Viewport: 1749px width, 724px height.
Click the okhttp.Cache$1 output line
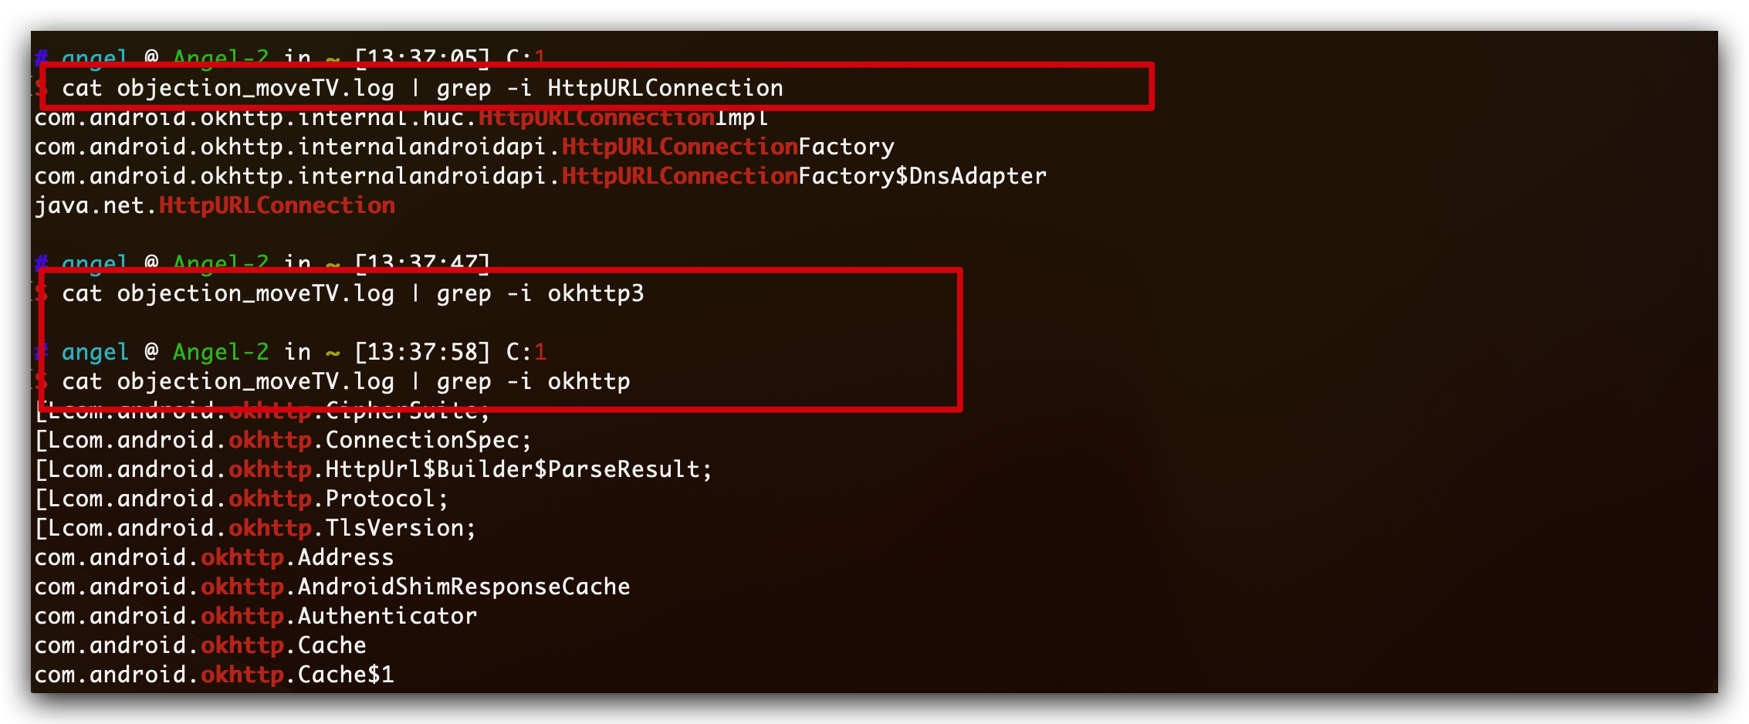click(x=214, y=675)
